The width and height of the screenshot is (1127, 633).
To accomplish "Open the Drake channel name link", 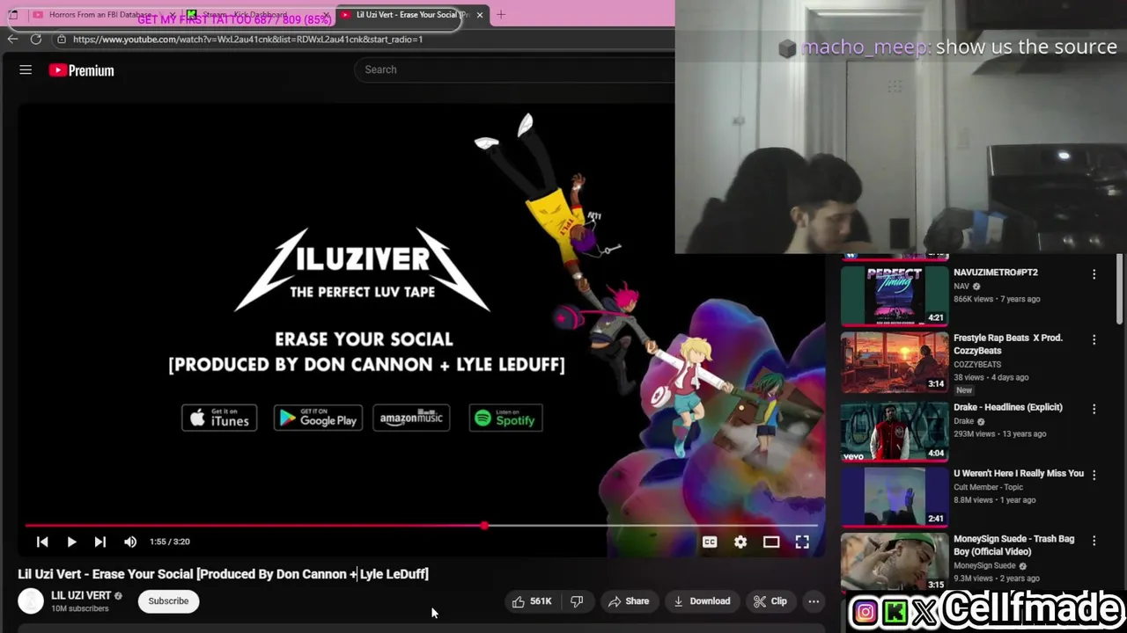I will point(964,421).
